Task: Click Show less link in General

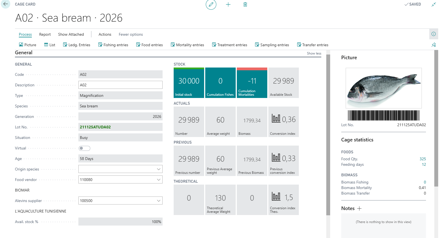Action: tap(314, 53)
